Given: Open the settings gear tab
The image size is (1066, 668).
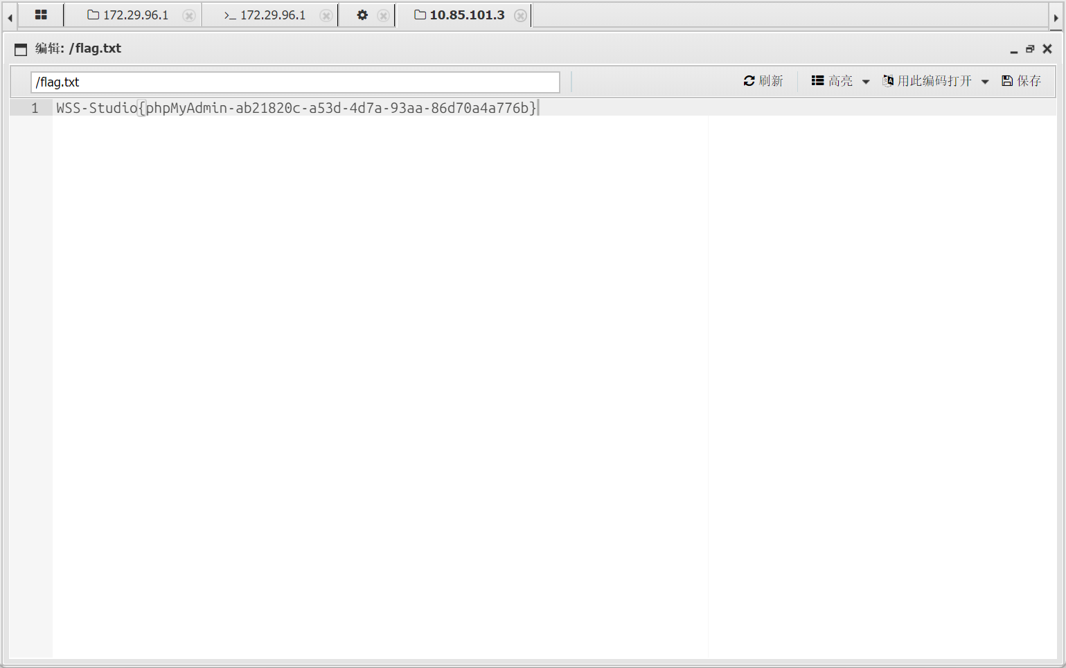Looking at the screenshot, I should 362,15.
